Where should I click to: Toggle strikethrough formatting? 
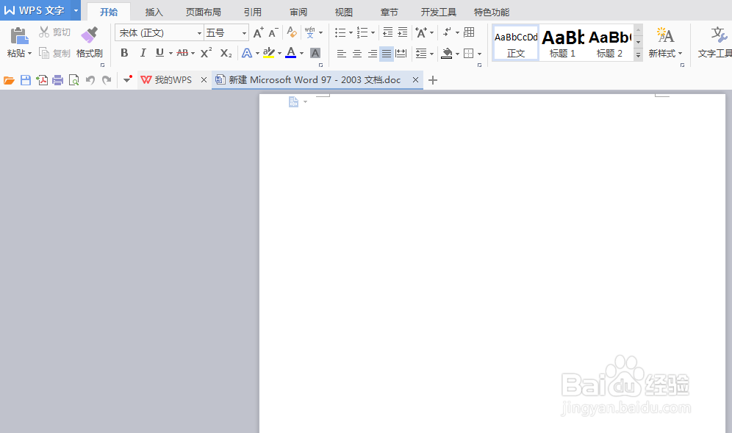click(182, 53)
